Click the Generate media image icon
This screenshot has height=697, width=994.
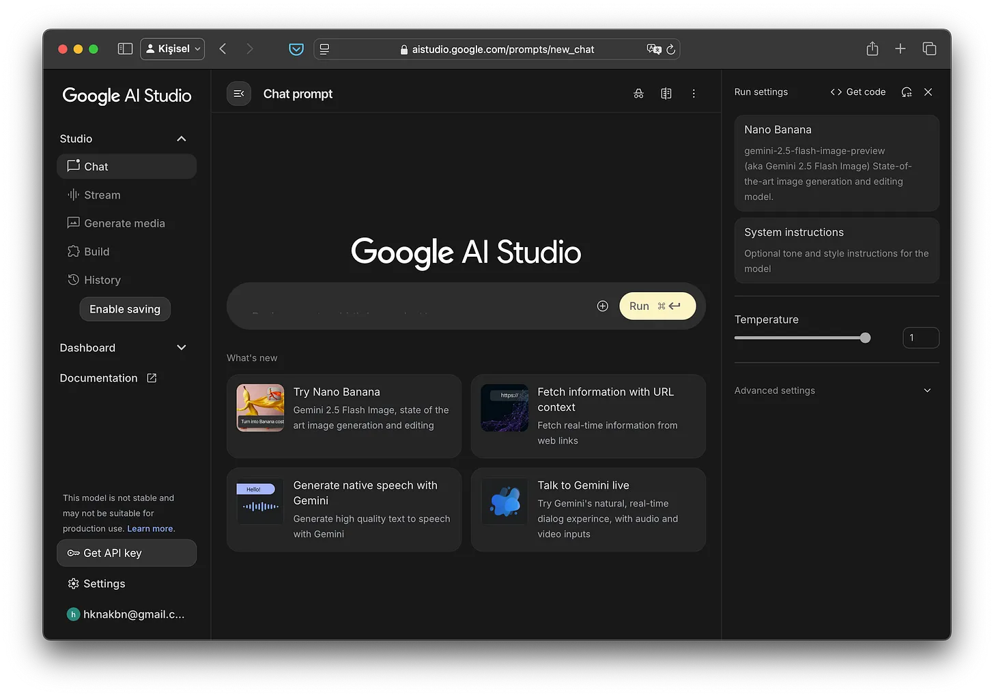click(73, 223)
